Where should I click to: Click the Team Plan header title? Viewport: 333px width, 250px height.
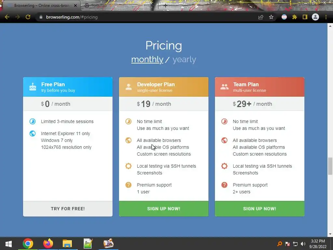tap(246, 84)
